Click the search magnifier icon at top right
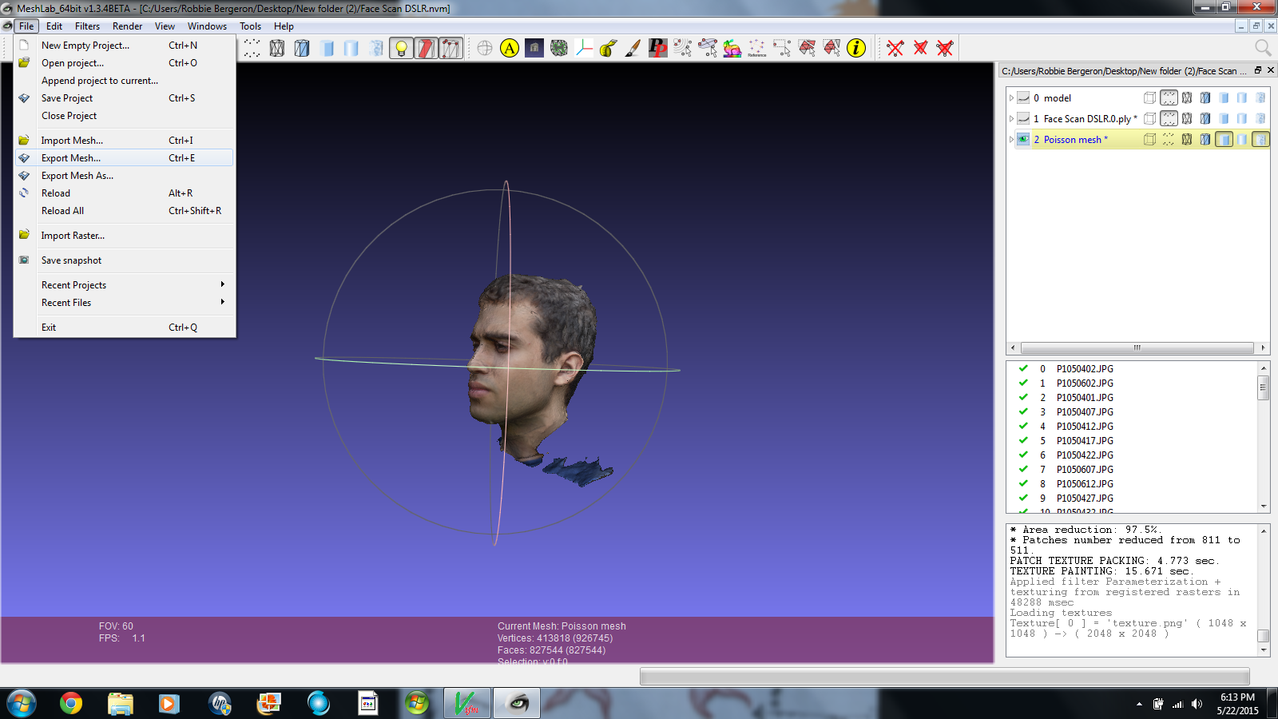Screen dimensions: 1278x719 click(x=1263, y=48)
